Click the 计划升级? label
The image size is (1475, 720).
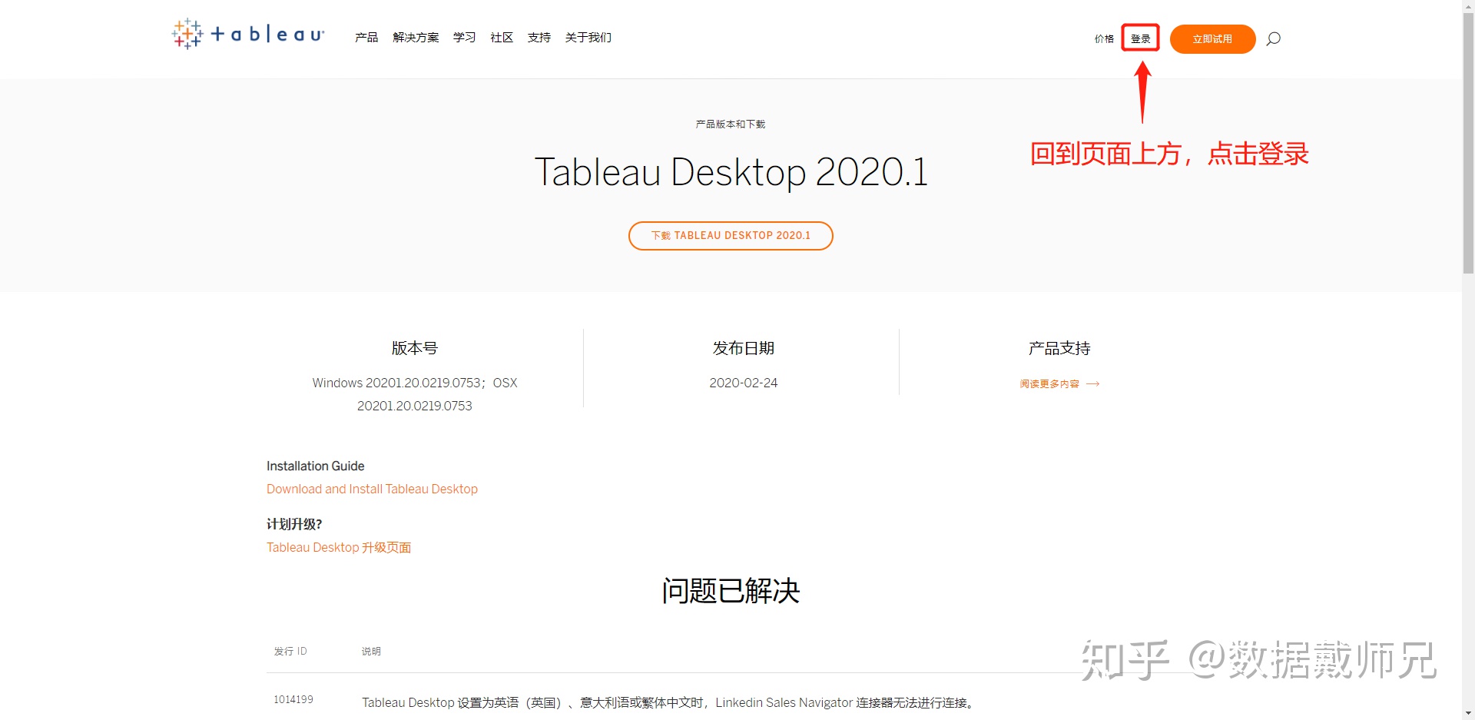pyautogui.click(x=294, y=524)
